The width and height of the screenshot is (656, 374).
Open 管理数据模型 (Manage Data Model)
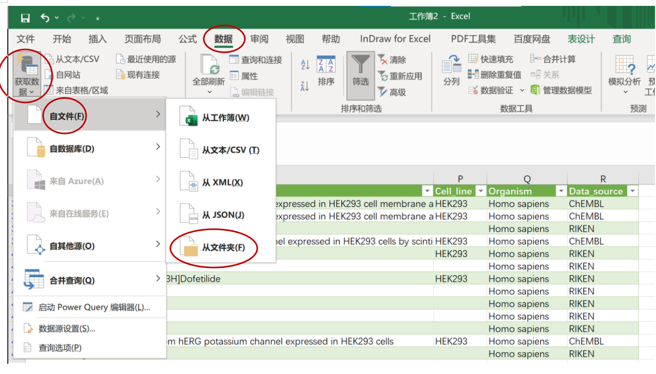(561, 90)
